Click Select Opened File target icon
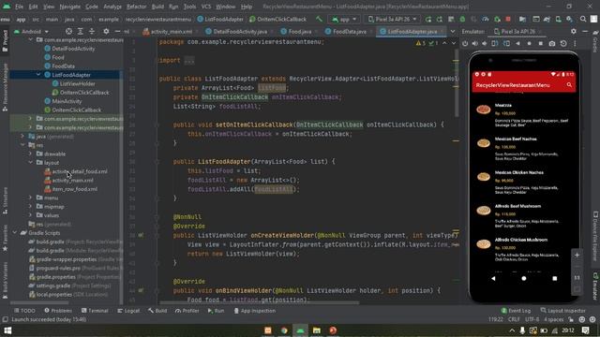The width and height of the screenshot is (600, 337). pyautogui.click(x=68, y=31)
